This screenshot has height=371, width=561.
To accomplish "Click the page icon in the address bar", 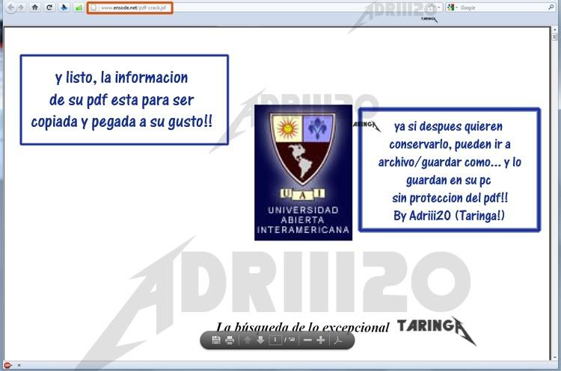I will 93,7.
